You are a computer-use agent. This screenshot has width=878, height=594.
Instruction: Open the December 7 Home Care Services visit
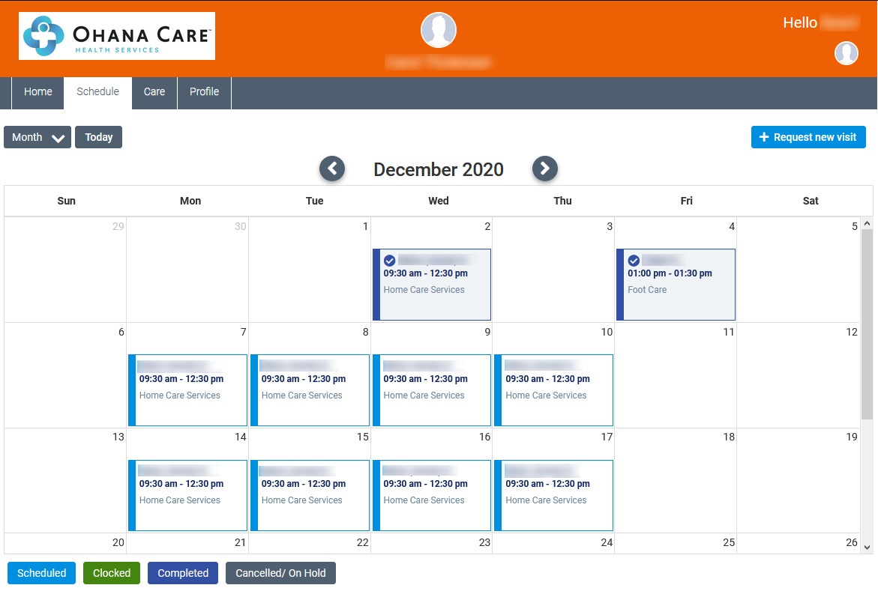click(187, 390)
